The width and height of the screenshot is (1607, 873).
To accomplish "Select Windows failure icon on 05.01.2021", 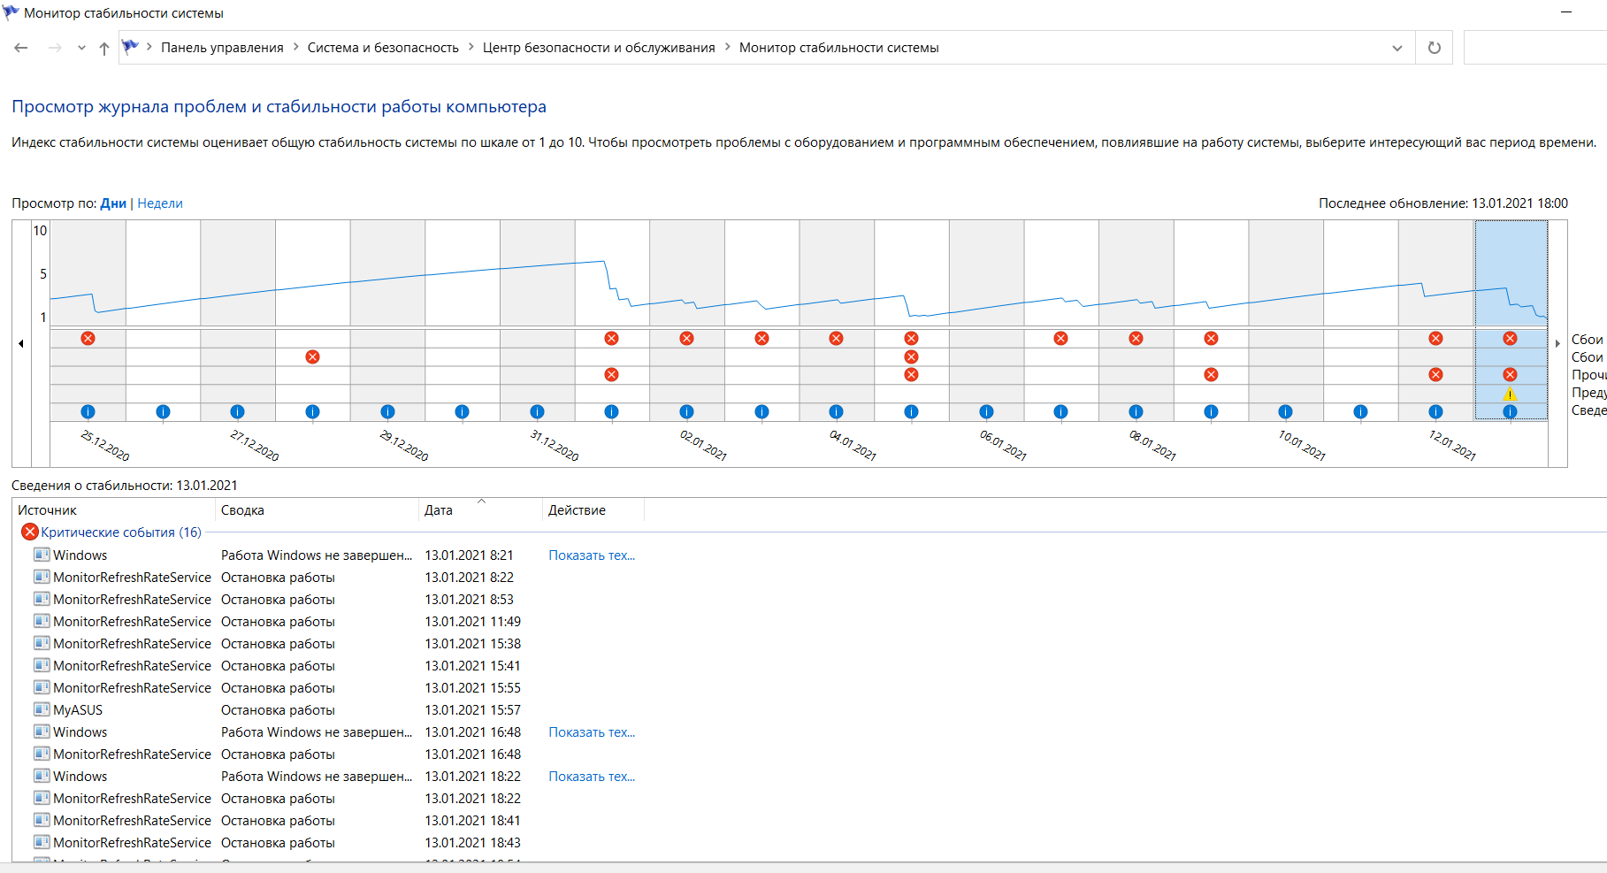I will pyautogui.click(x=911, y=356).
